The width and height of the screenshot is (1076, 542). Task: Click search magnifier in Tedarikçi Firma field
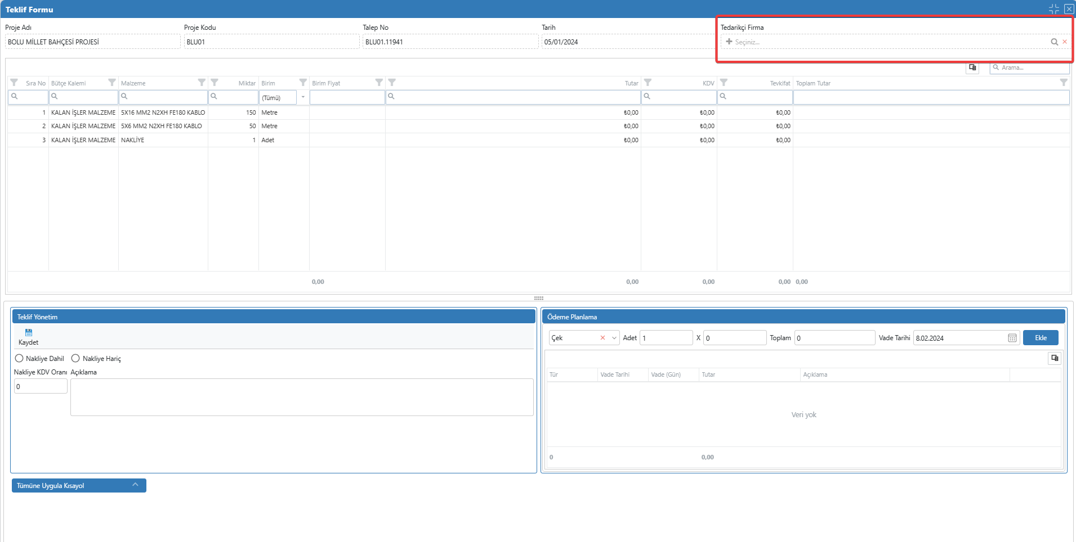click(x=1054, y=42)
